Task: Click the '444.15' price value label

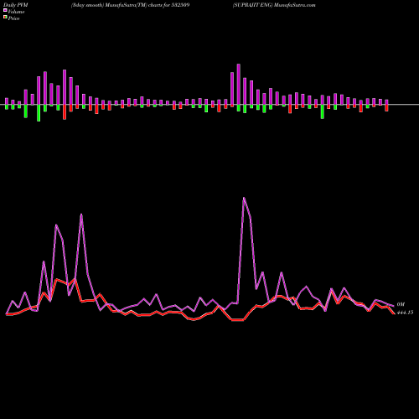Action: pyautogui.click(x=405, y=313)
